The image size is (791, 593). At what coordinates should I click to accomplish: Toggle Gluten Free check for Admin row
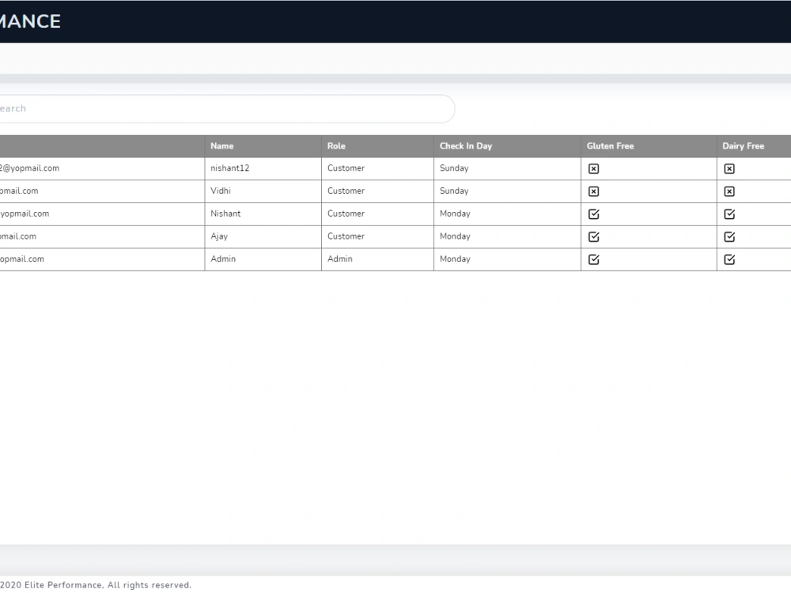[593, 259]
